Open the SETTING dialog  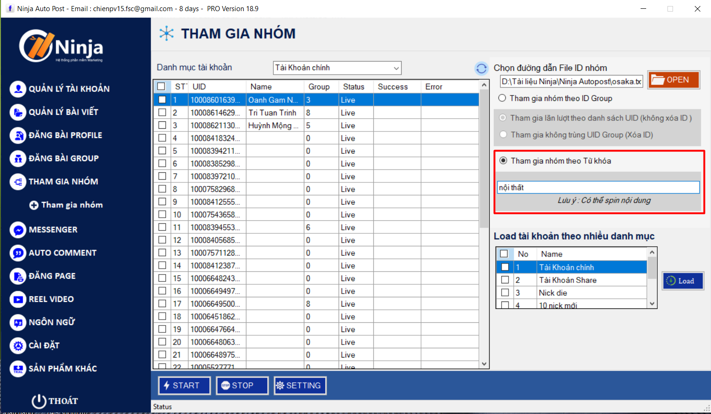[300, 385]
